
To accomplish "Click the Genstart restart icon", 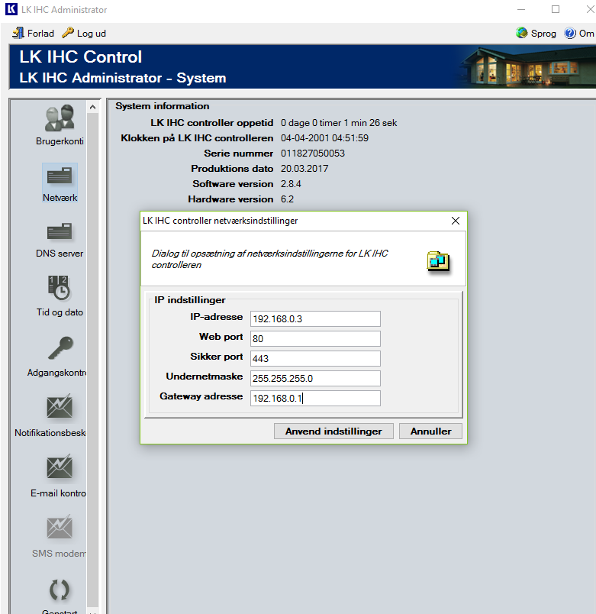I will click(x=60, y=590).
